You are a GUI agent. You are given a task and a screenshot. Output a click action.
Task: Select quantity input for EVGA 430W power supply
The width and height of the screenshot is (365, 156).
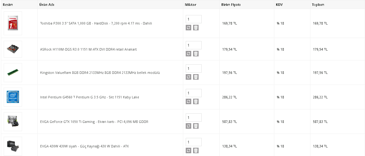point(193,142)
